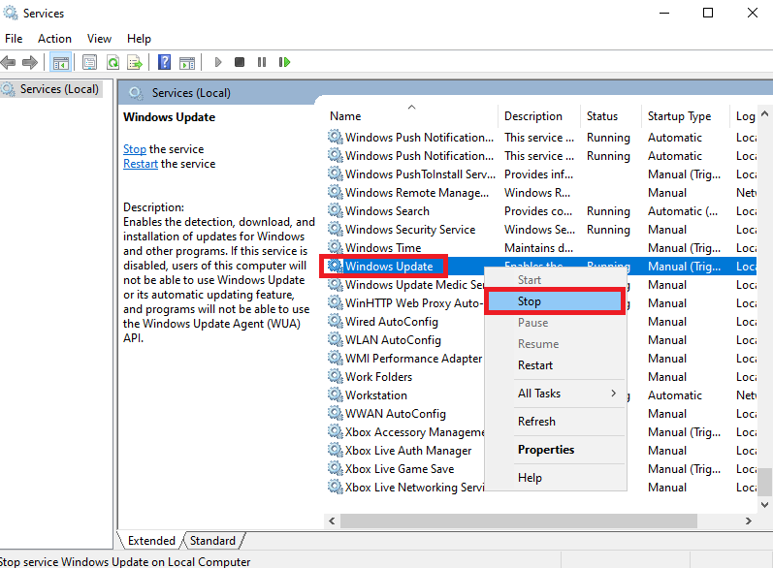The image size is (773, 568).
Task: Click the horizontal scrollbar thumb
Action: pyautogui.click(x=519, y=521)
